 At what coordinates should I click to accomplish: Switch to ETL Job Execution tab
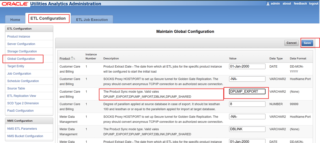tap(92, 20)
